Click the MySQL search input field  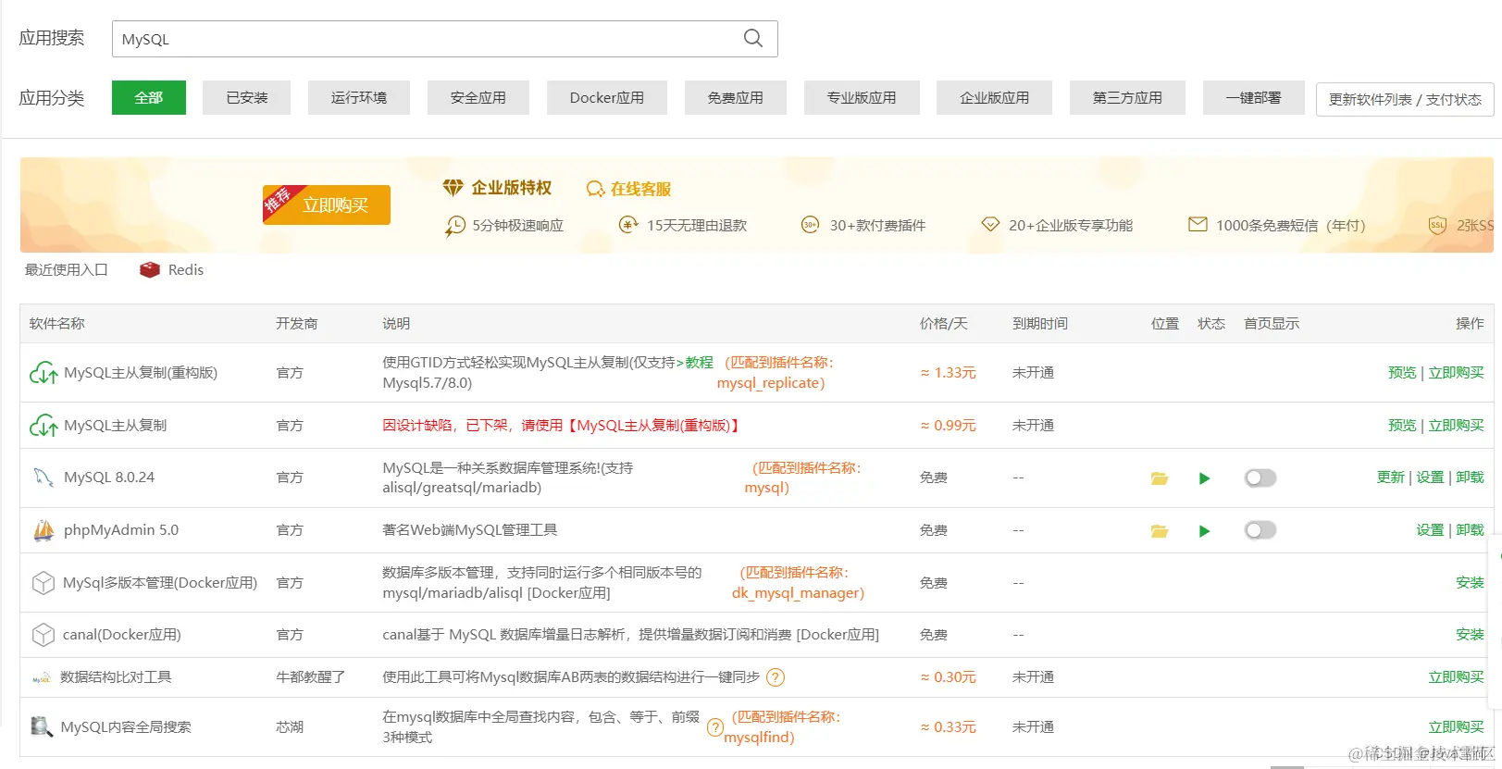pyautogui.click(x=444, y=39)
